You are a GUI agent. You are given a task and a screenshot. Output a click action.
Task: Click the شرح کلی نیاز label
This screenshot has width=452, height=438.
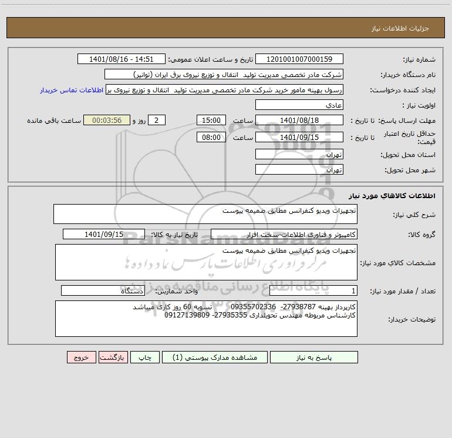click(x=414, y=215)
